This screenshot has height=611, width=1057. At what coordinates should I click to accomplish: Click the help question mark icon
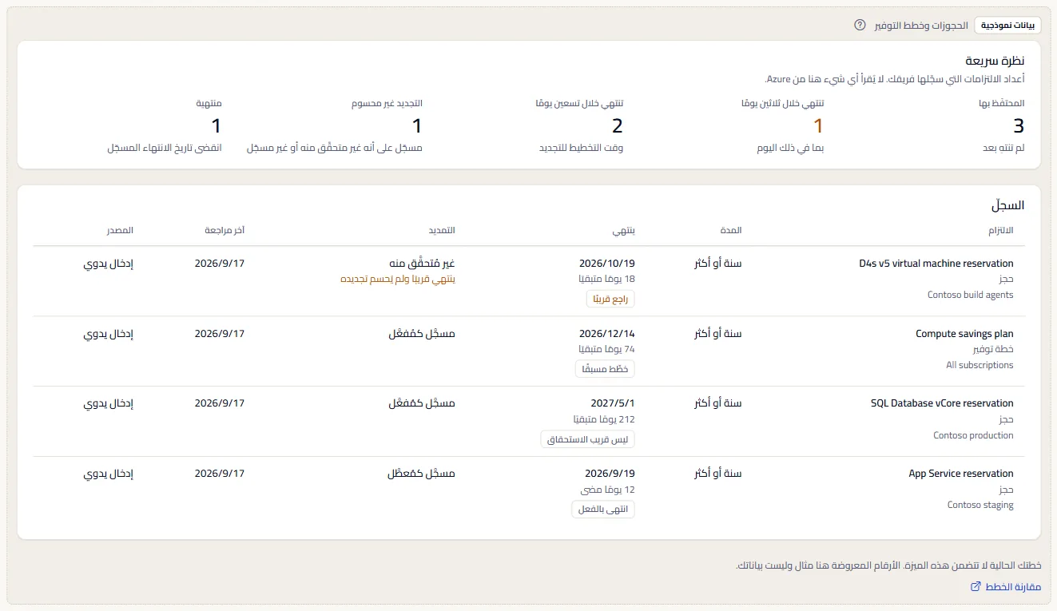tap(860, 26)
